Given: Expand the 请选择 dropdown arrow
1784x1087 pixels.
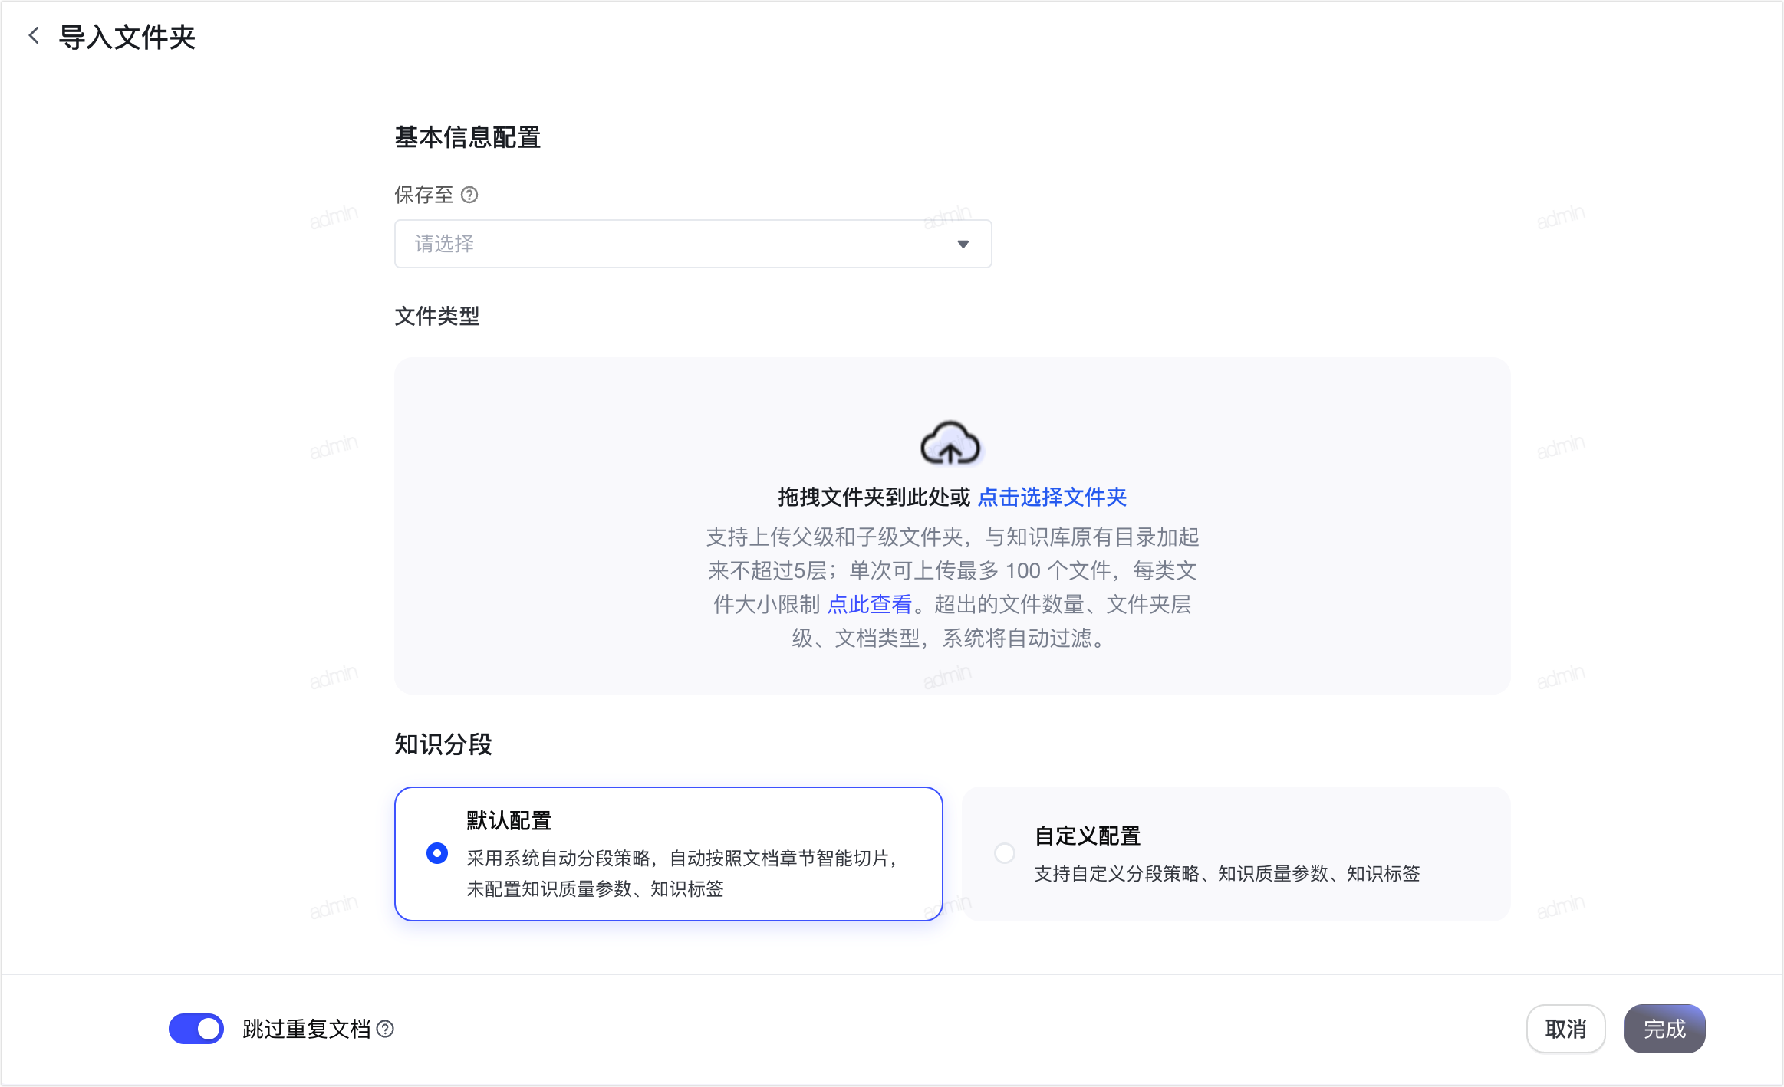Looking at the screenshot, I should [x=963, y=244].
